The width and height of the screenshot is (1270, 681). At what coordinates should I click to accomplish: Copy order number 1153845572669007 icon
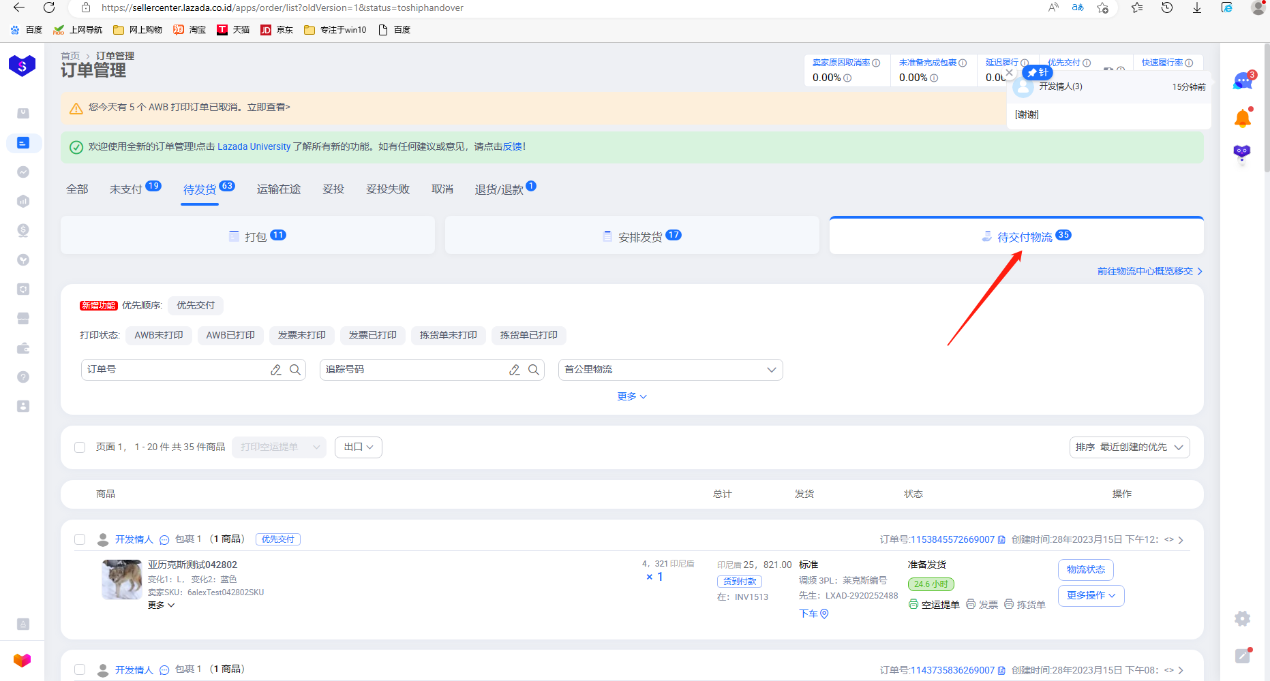[x=1001, y=539]
